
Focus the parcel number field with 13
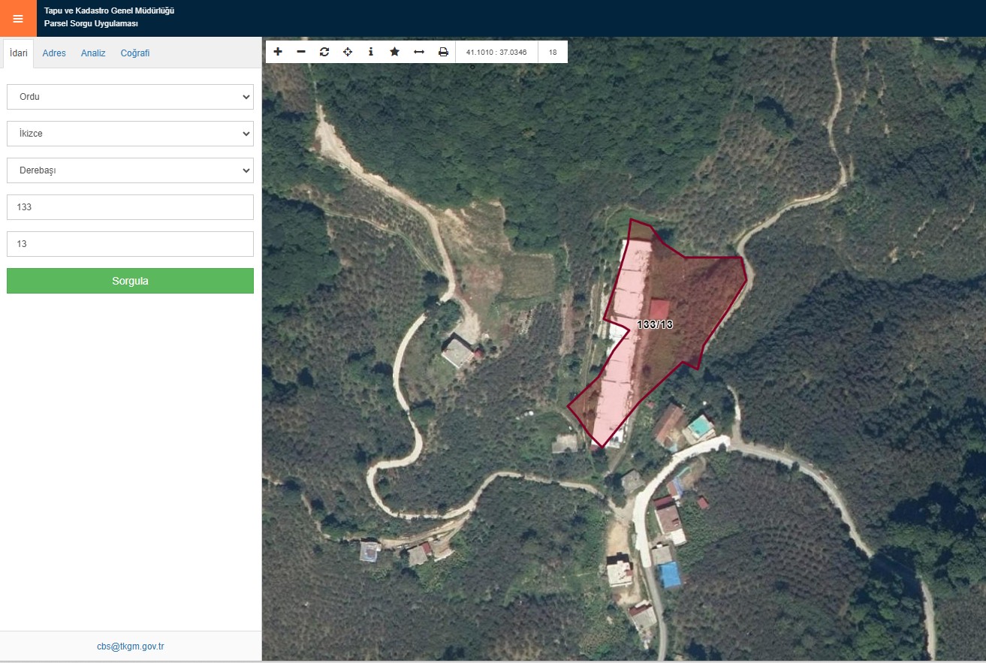(130, 244)
